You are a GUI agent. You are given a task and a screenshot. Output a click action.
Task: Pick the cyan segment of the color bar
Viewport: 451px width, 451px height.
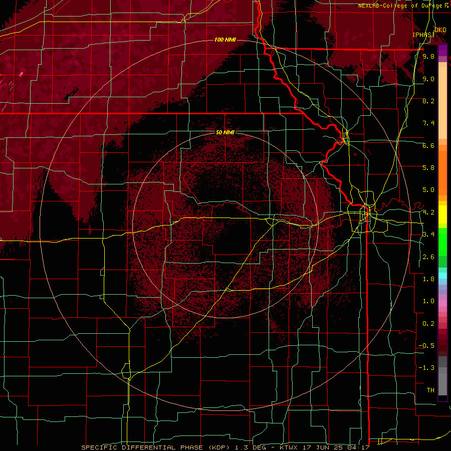[x=442, y=276]
